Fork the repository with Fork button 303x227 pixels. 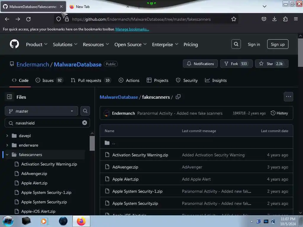(236, 64)
